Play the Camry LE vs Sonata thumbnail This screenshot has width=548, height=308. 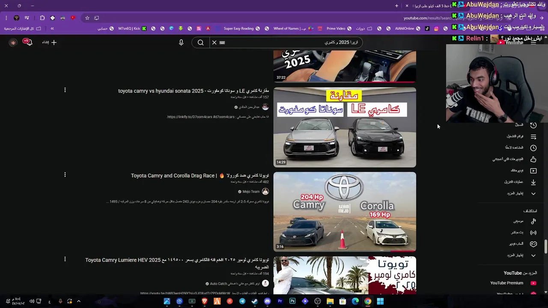[345, 127]
